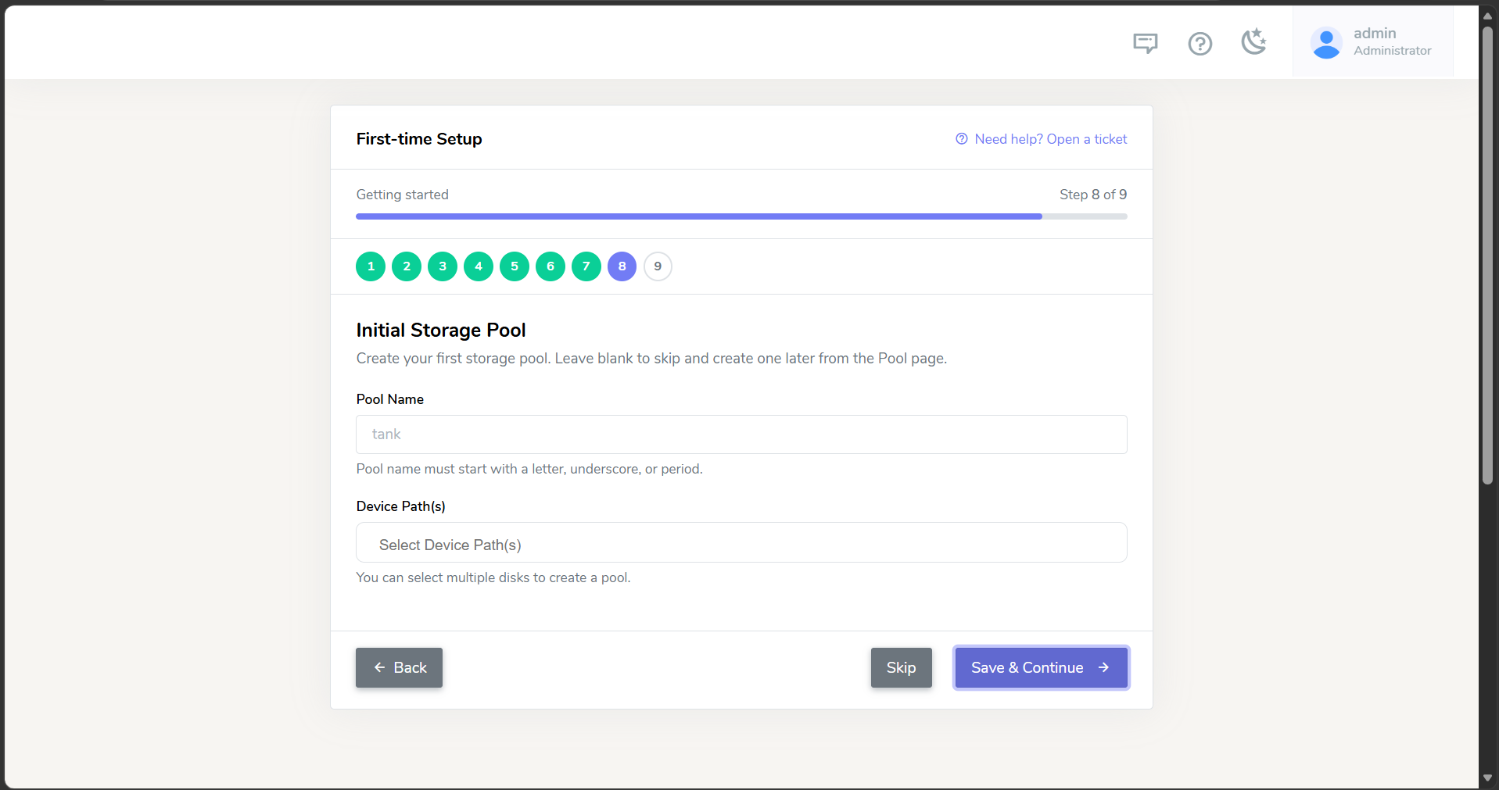The width and height of the screenshot is (1499, 790).
Task: Focus the Pool Name input field
Action: coord(741,434)
